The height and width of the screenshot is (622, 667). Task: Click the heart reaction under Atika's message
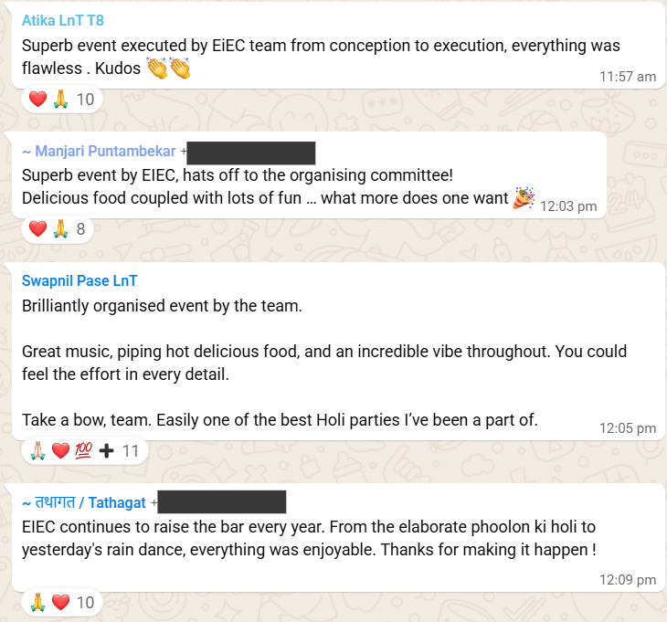[x=37, y=99]
